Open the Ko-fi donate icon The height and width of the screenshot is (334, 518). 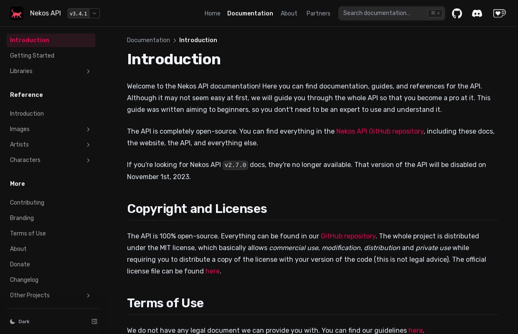[499, 13]
